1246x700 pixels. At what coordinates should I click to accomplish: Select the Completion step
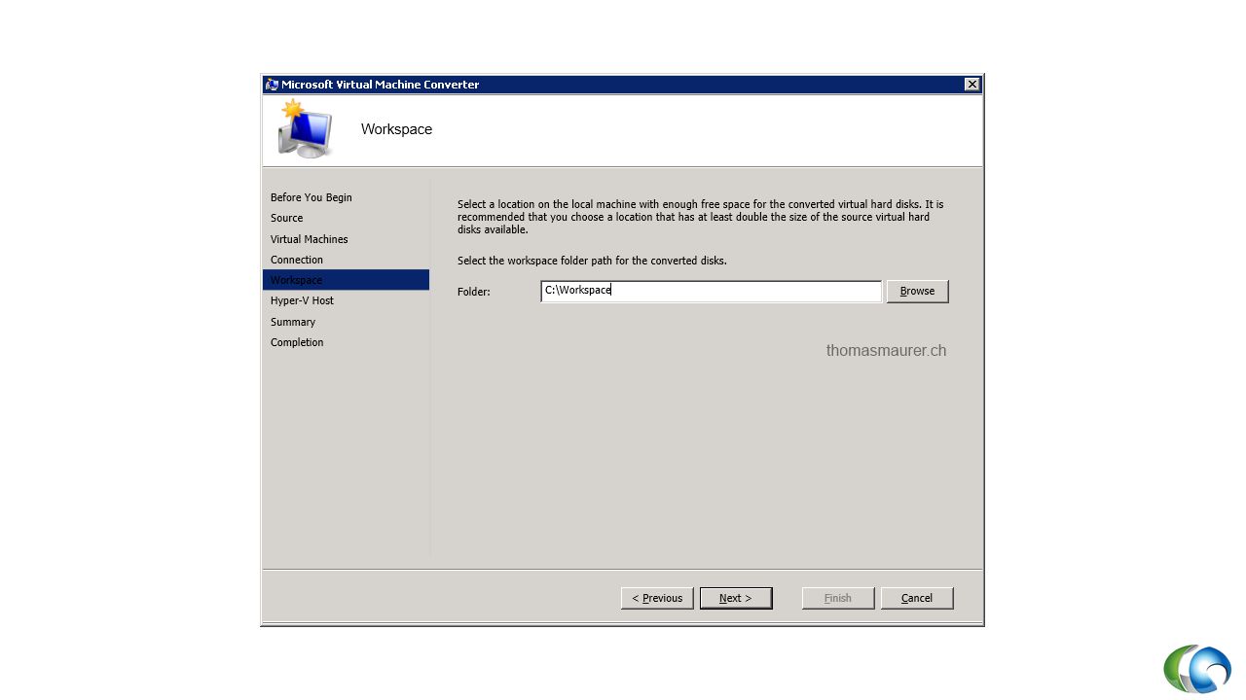pyautogui.click(x=297, y=342)
